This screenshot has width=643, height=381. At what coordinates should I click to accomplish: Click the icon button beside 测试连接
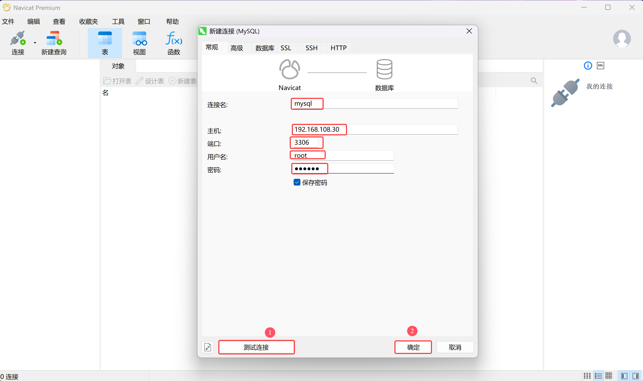[x=208, y=347]
